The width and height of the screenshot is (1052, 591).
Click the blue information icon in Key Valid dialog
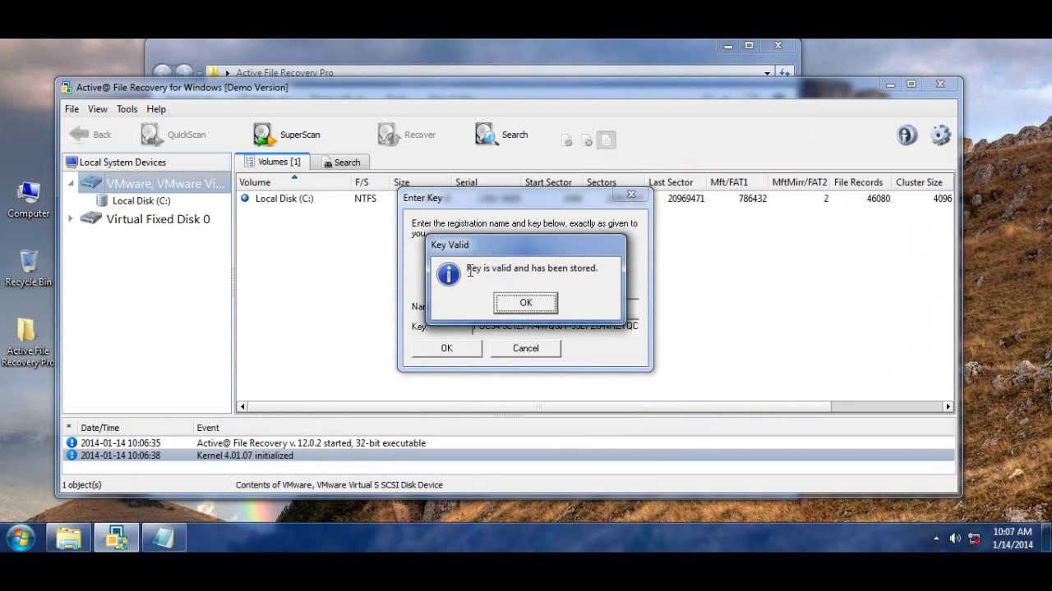(x=448, y=274)
